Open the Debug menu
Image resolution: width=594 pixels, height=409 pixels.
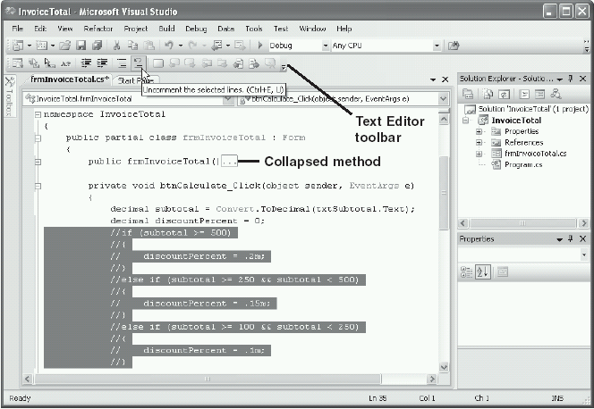(x=196, y=29)
